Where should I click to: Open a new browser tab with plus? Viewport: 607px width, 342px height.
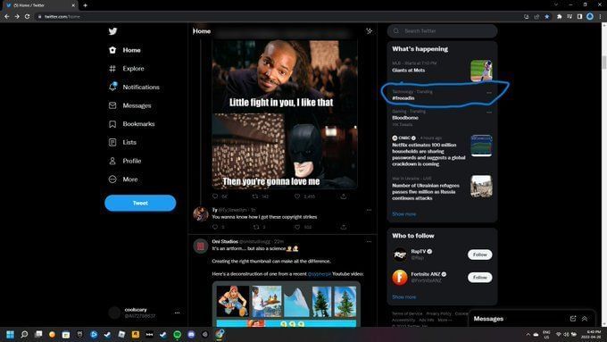tap(85, 5)
